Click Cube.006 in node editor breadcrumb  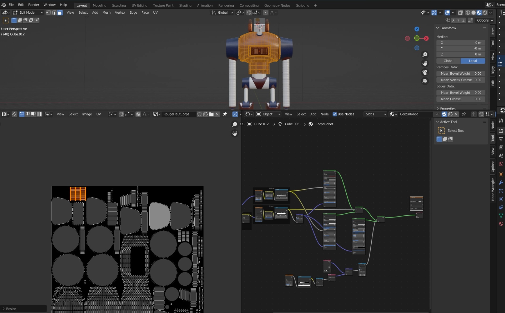coord(292,124)
